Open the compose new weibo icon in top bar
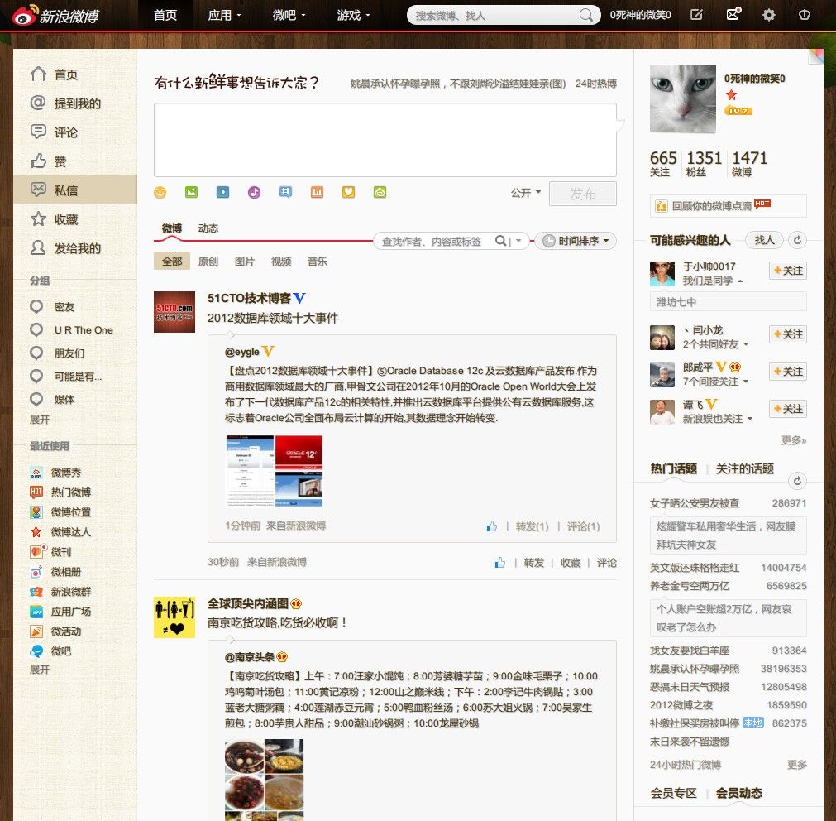The image size is (836, 821). pyautogui.click(x=696, y=15)
